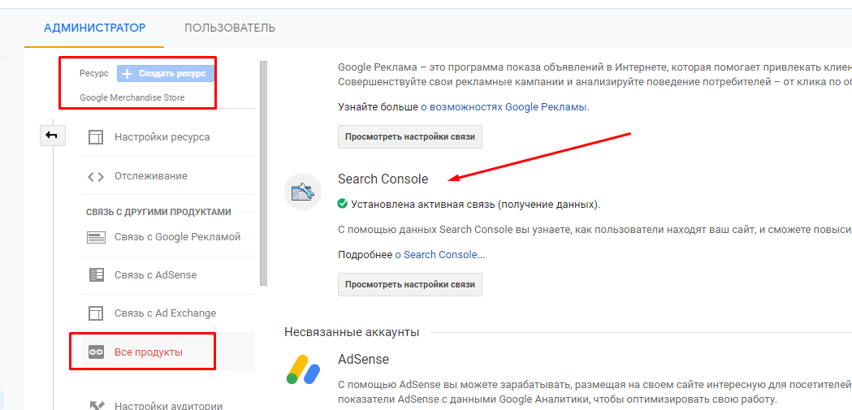Click the Настройки ресурса window icon
This screenshot has width=852, height=410.
point(96,137)
